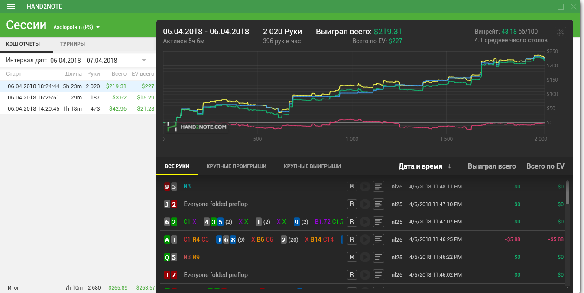Click R button for J 7 folded hand
The image size is (584, 293).
[x=352, y=275]
